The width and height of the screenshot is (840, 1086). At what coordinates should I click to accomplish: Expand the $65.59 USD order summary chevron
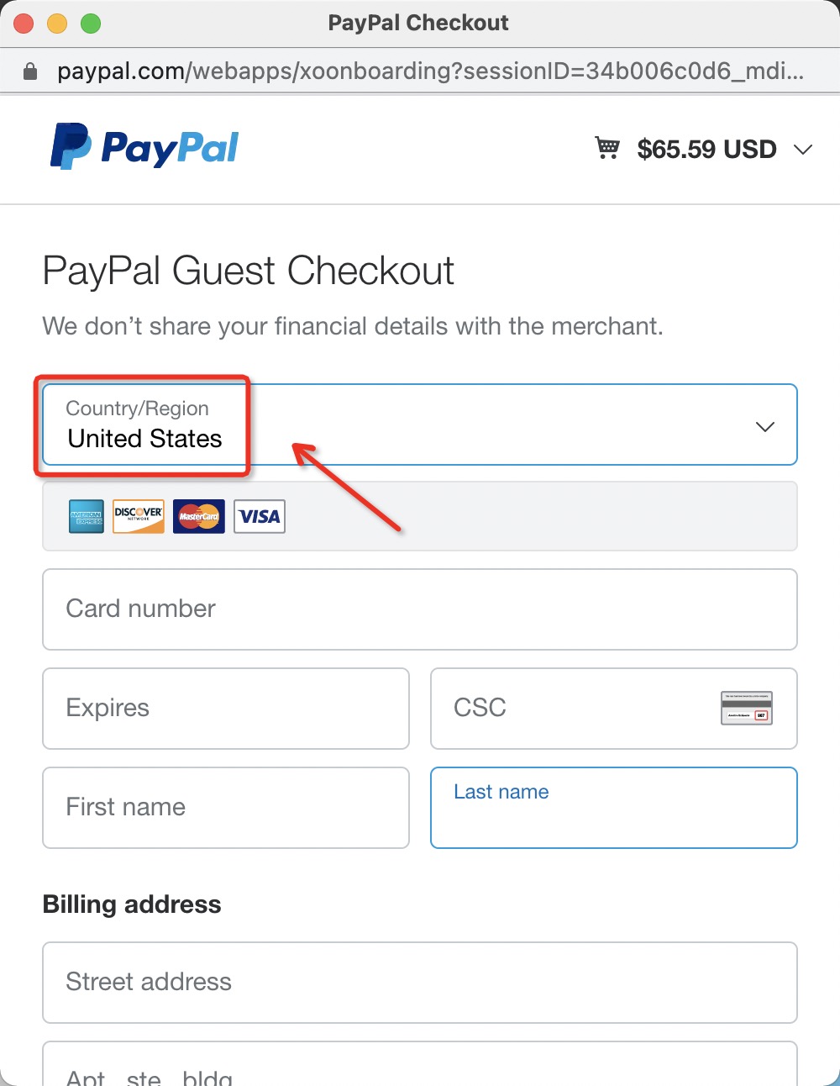point(803,150)
